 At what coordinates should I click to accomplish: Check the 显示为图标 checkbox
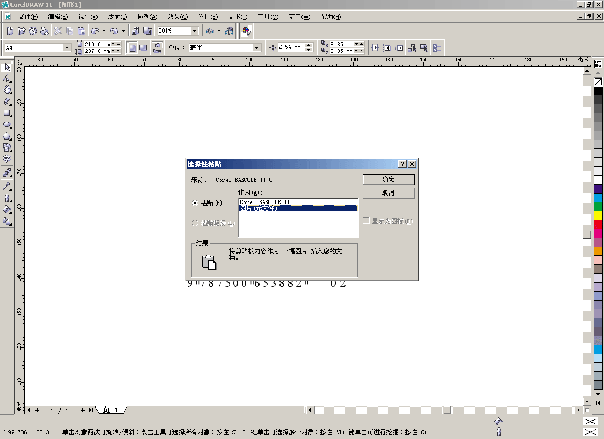(x=366, y=221)
